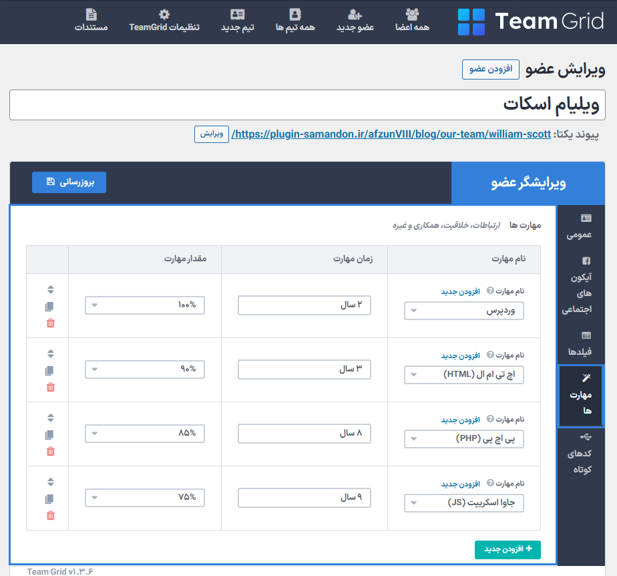Expand the skill amount dropdown showing ۹۰%
Screen dimensions: 617x576
tap(145, 370)
